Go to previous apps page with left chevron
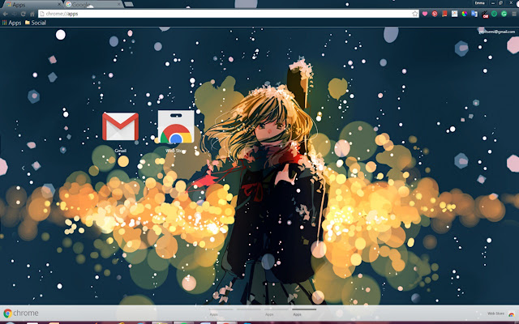 24,168
